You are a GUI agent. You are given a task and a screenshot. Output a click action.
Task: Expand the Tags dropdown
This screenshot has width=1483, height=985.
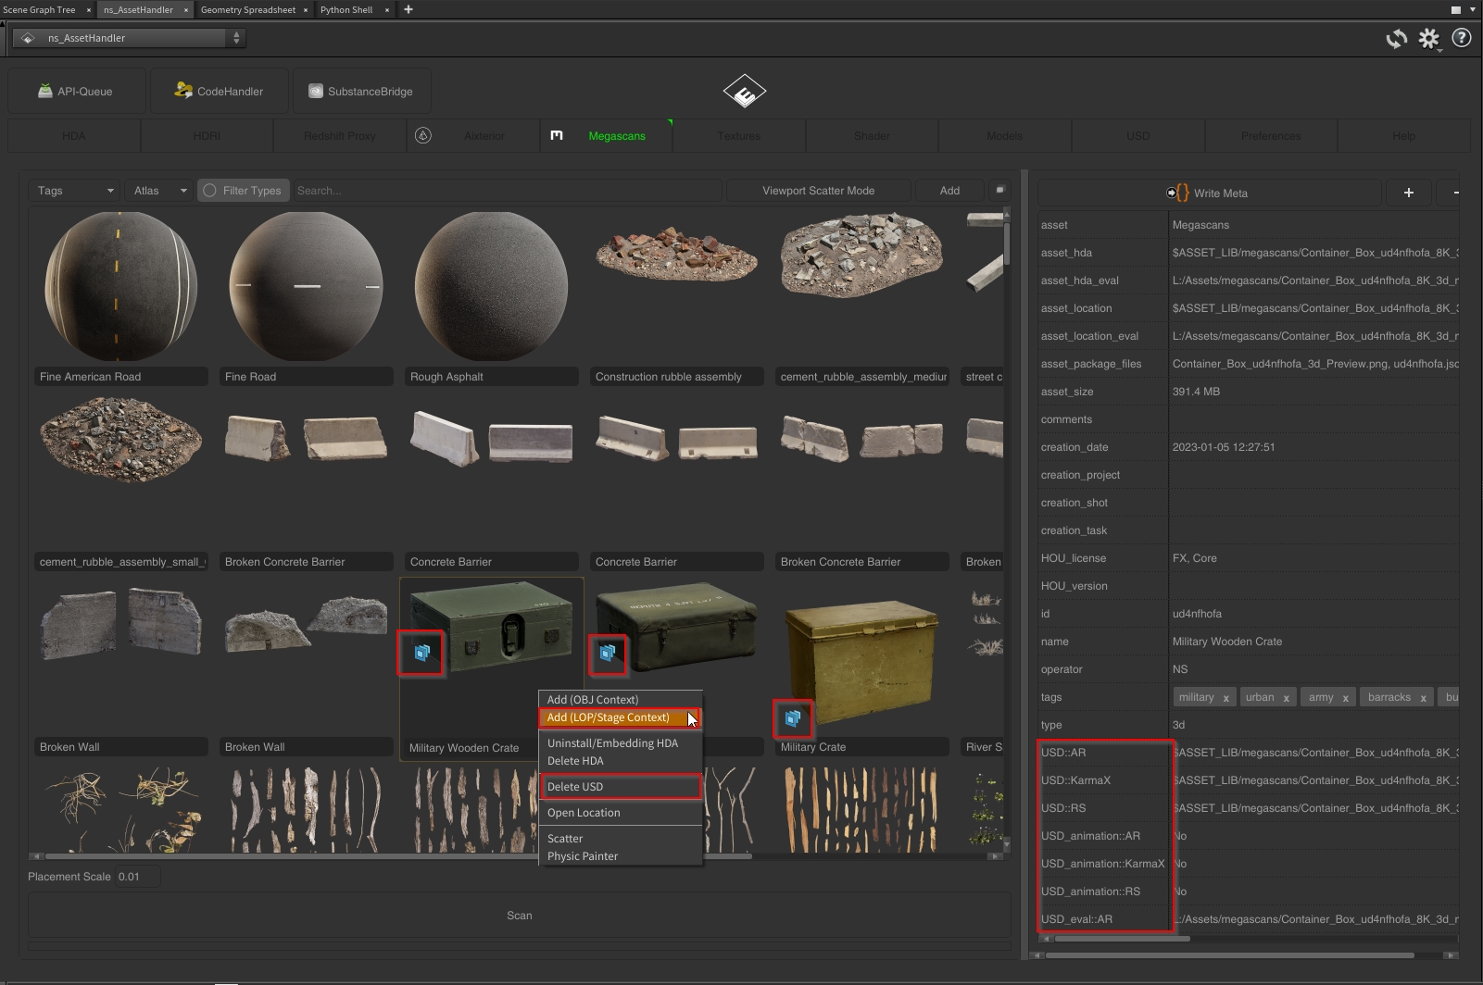tap(75, 191)
